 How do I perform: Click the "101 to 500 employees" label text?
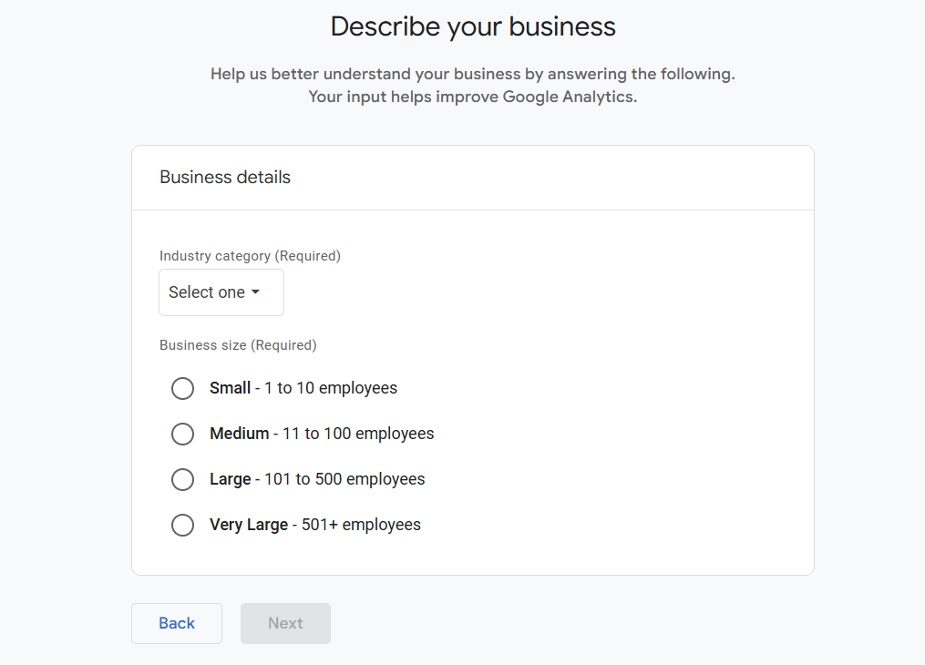tap(344, 479)
